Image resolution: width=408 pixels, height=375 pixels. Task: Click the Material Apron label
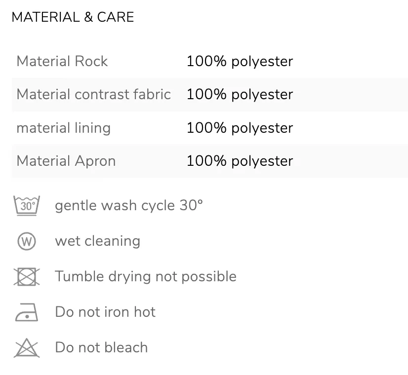pos(66,161)
